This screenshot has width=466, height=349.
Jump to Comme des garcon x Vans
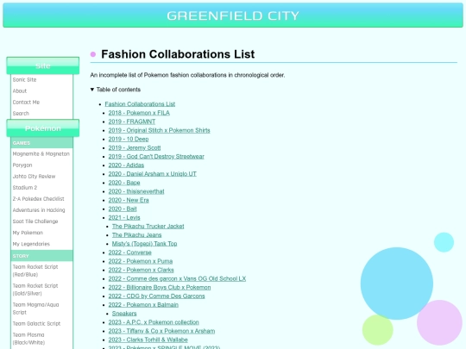click(177, 278)
